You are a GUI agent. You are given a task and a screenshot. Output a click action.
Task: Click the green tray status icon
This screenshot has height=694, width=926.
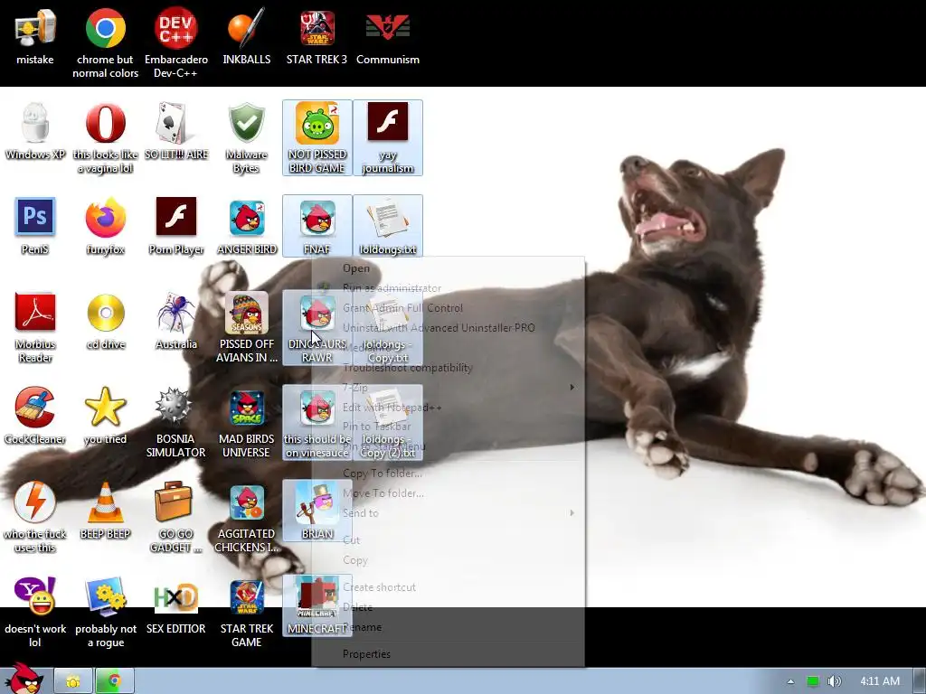(813, 681)
